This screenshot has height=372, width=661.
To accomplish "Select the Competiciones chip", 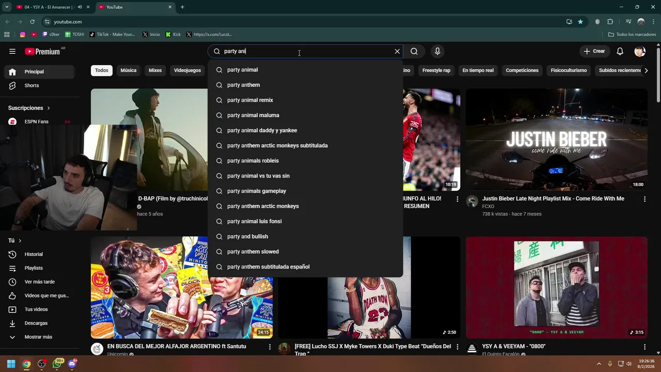I will point(522,70).
